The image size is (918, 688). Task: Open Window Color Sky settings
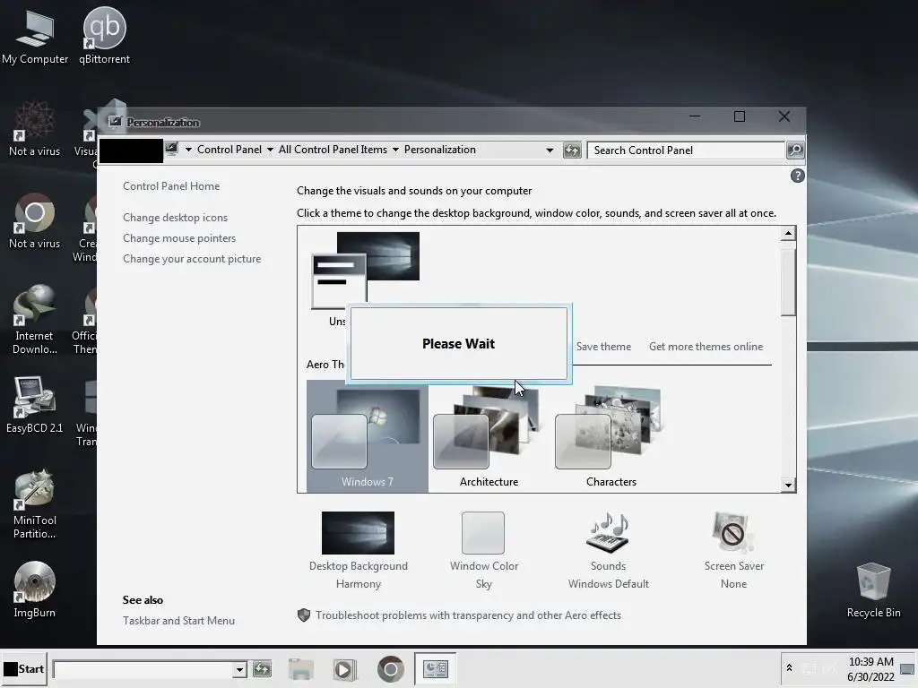pos(483,551)
